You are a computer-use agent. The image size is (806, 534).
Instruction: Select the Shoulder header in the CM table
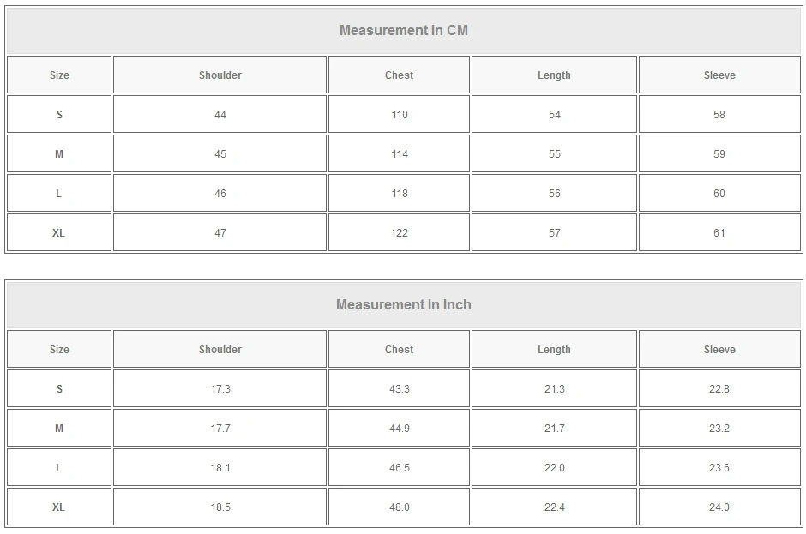[x=220, y=75]
